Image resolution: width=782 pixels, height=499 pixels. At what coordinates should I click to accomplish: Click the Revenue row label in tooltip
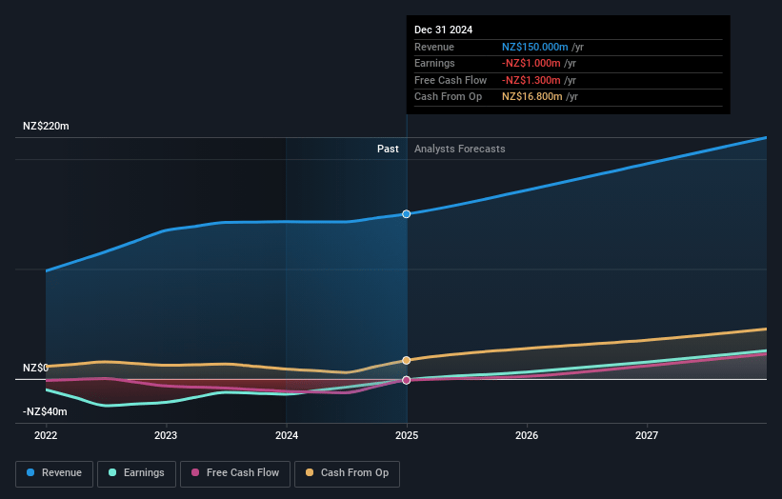point(434,47)
